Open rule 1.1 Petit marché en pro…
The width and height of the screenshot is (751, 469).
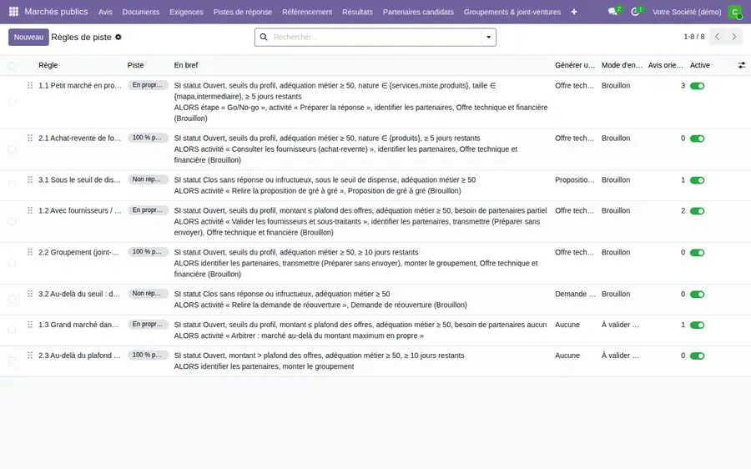pos(80,85)
